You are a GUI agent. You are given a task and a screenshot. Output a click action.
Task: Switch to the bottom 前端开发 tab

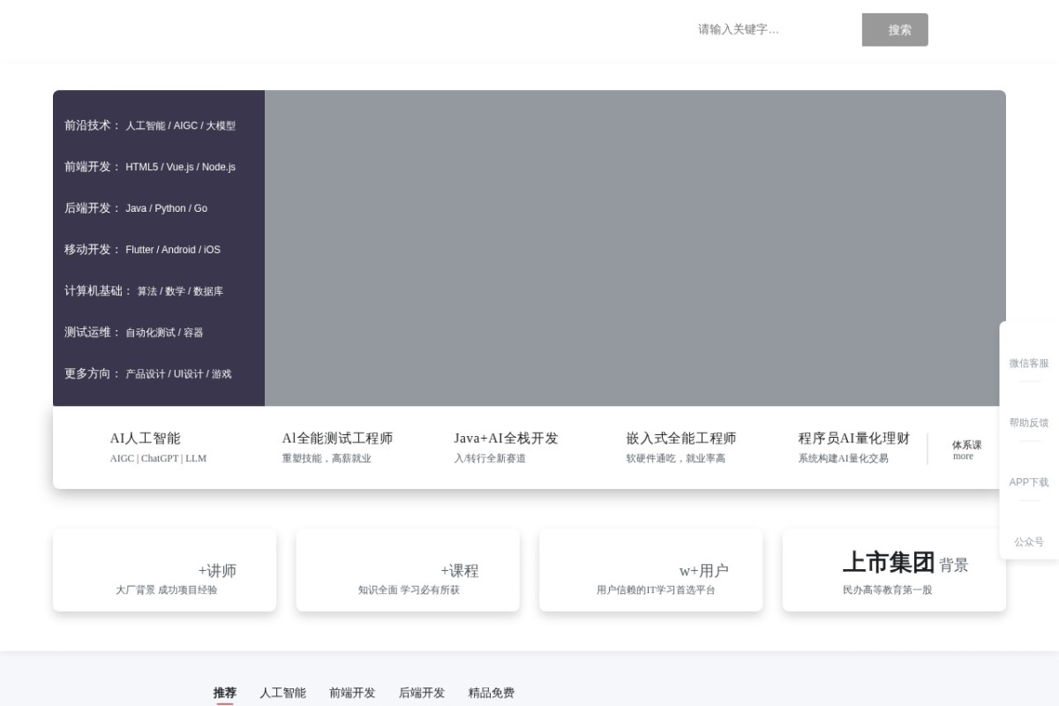352,694
